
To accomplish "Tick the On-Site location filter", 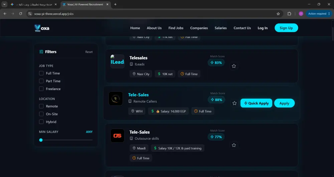I will (x=41, y=114).
